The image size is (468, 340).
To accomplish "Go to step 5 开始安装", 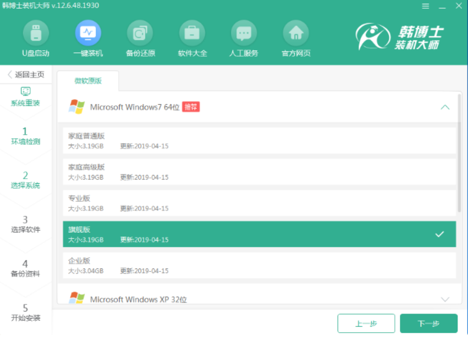I will (x=25, y=312).
